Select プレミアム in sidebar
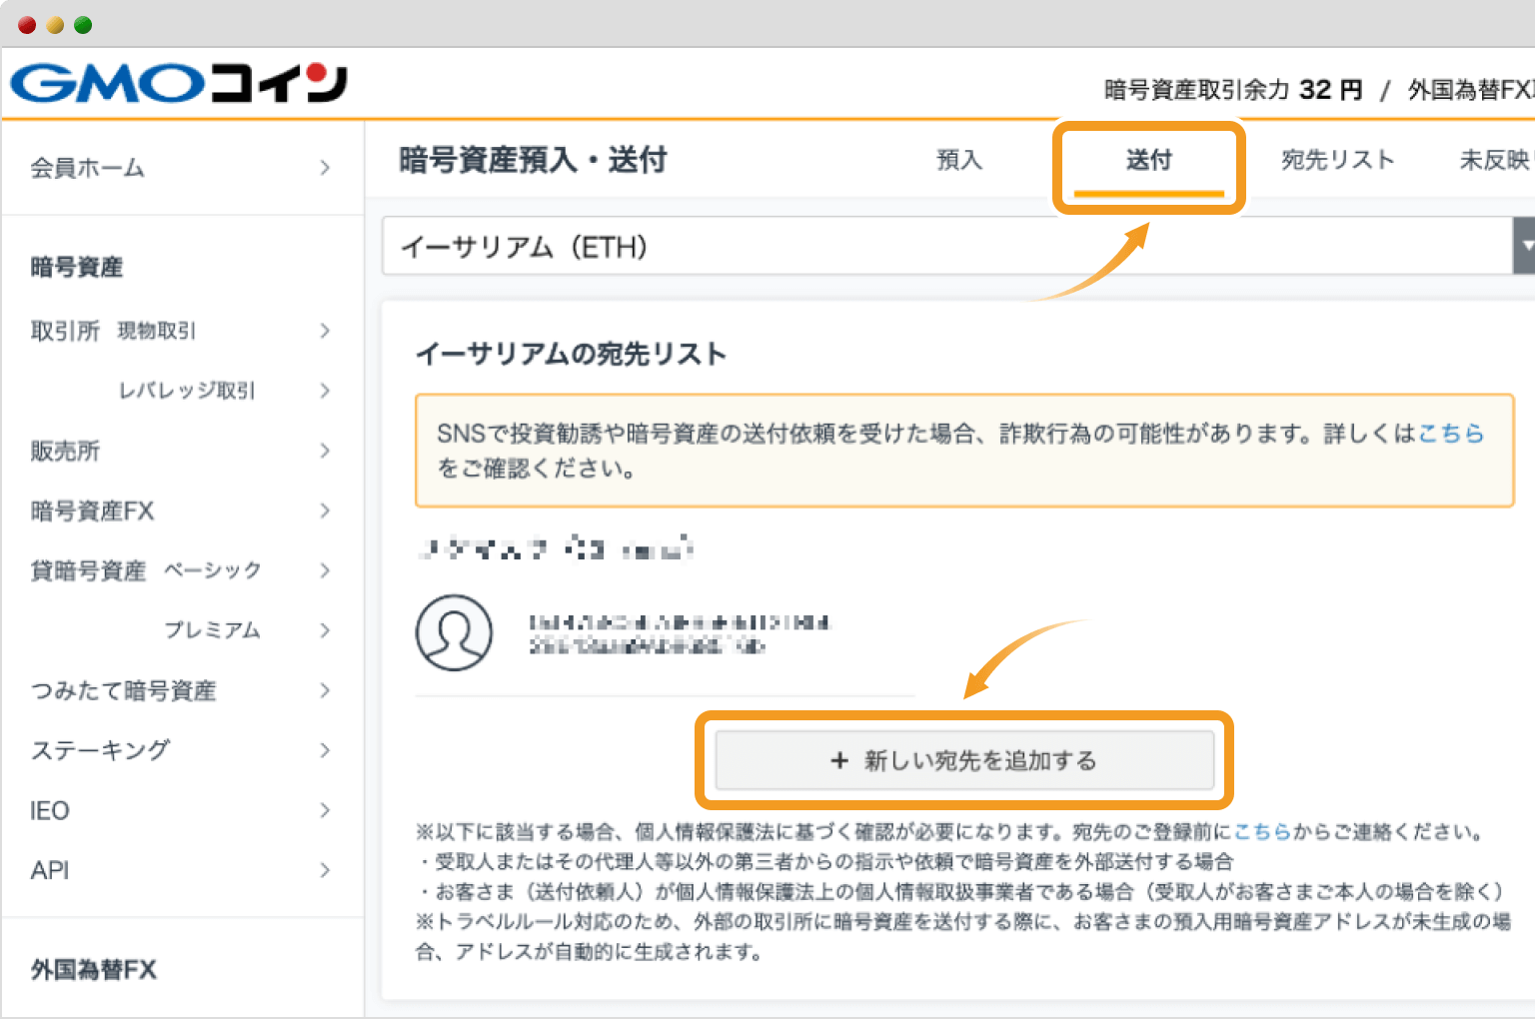 click(212, 630)
